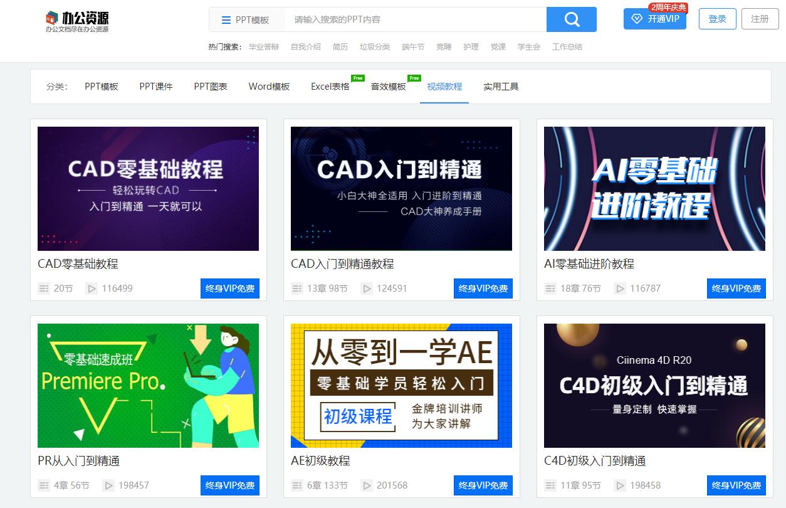Switch to the Word模板 tab
Screen dimensions: 786x508
pyautogui.click(x=268, y=87)
